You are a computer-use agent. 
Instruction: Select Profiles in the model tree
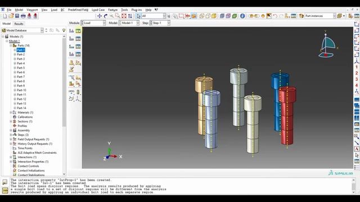coord(22,126)
